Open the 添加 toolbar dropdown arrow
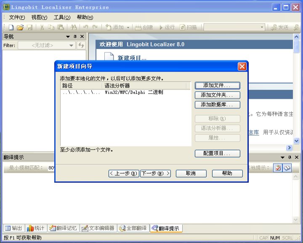The height and width of the screenshot is (243, 303). point(128,27)
